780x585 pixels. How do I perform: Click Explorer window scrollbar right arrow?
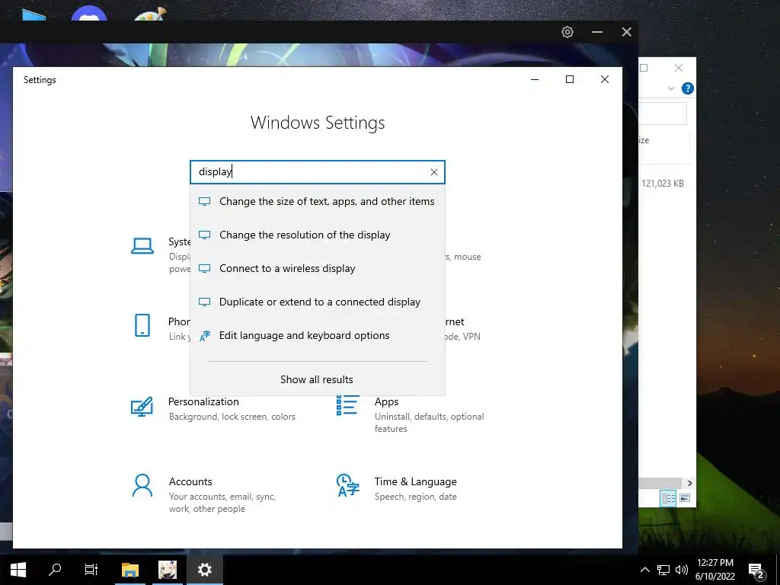[x=689, y=483]
